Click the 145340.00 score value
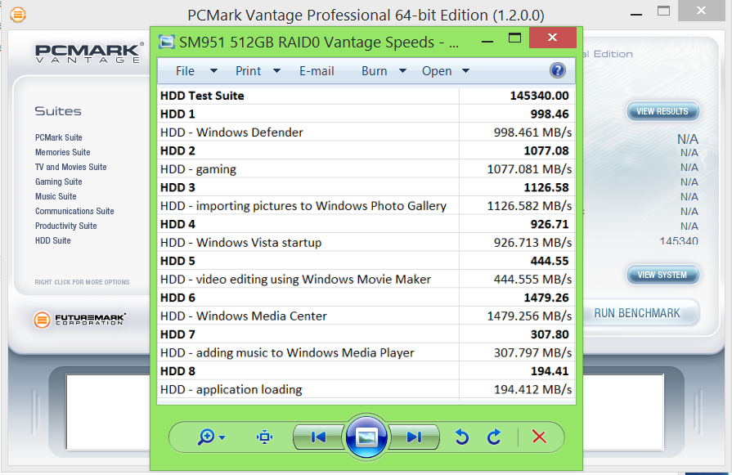The image size is (732, 475). 539,96
